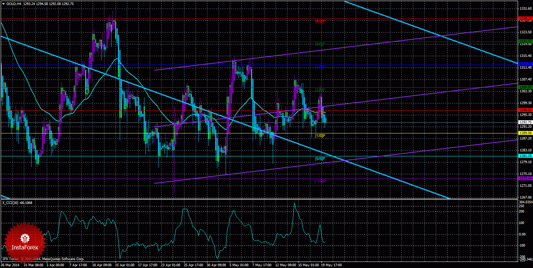Select the GOLD,H4 chart title
This screenshot has height=268, width=533.
pos(13,4)
